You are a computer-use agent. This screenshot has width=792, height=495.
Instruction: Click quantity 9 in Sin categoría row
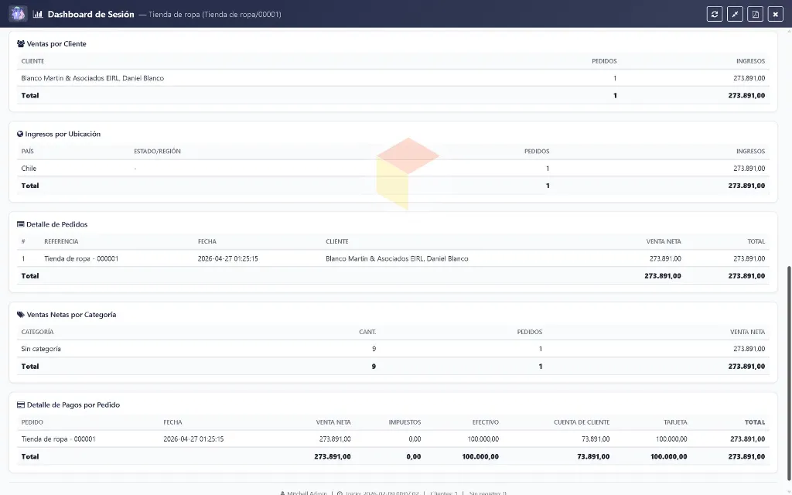374,349
